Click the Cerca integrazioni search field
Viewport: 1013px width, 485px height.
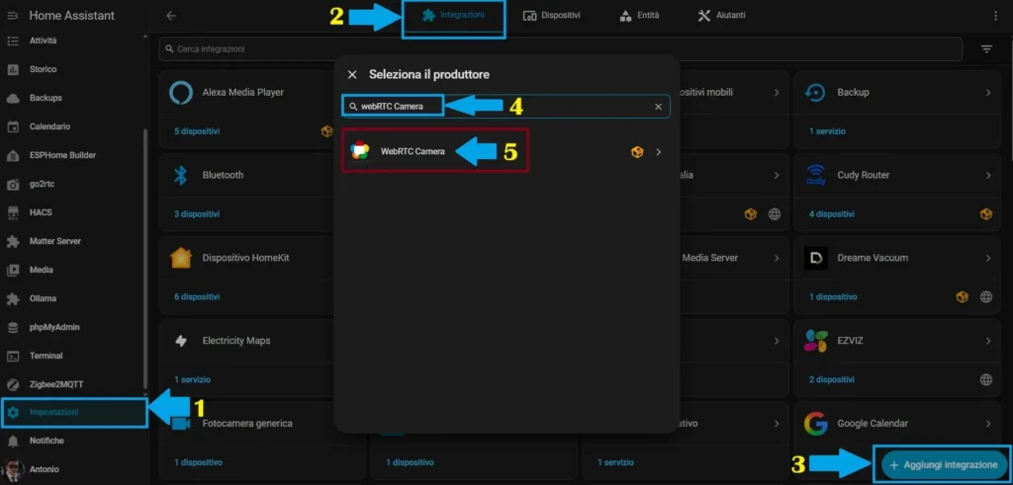tap(560, 49)
